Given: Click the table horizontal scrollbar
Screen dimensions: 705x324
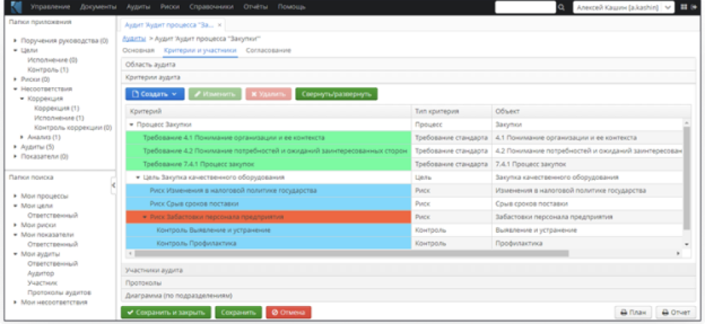Looking at the screenshot, I should pos(351,253).
